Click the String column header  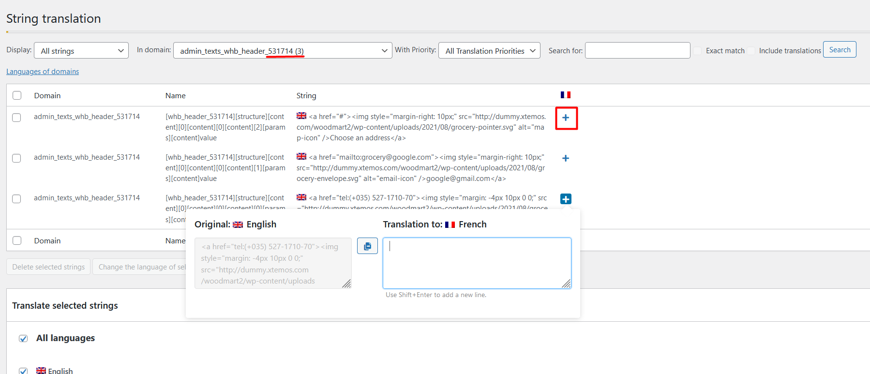[x=306, y=96]
